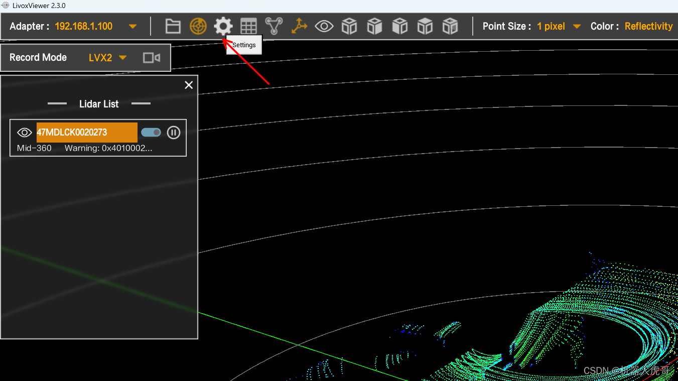The image size is (678, 381).
Task: Toggle the switch for lidar 47MDLCK0020273
Action: pos(151,133)
